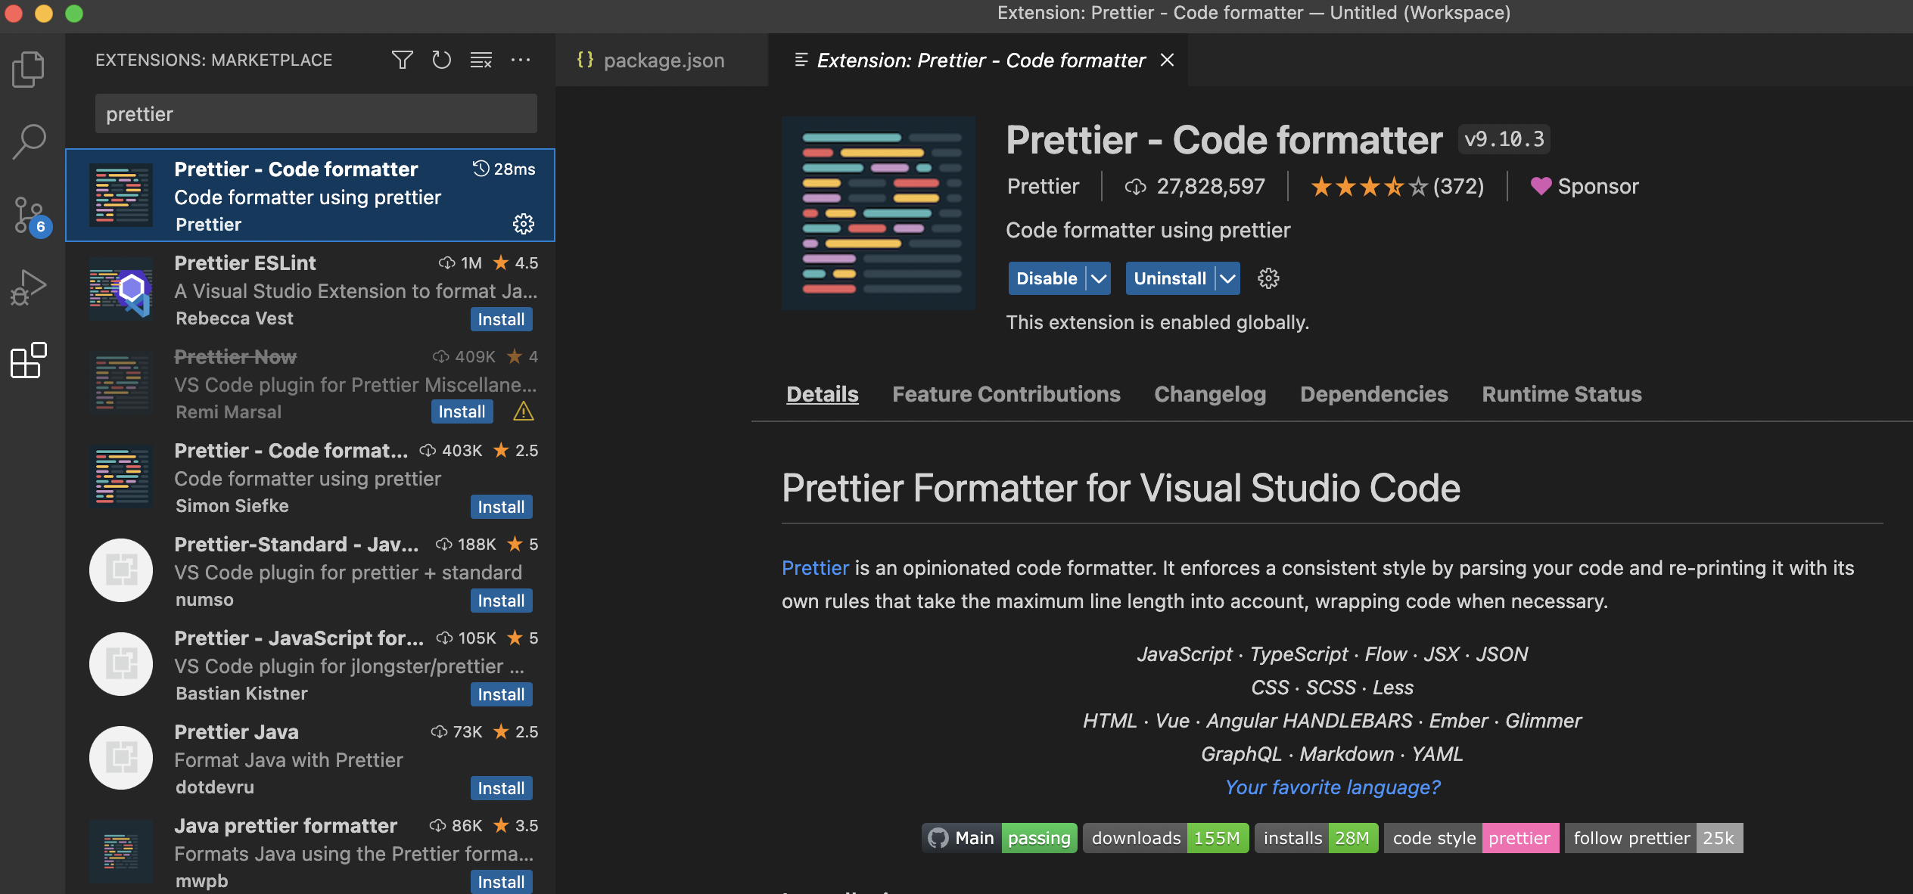Click the follow prettier 25k badge
Image resolution: width=1913 pixels, height=894 pixels.
[x=1653, y=838]
